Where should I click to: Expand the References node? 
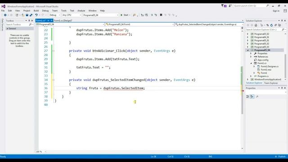tap(251, 57)
